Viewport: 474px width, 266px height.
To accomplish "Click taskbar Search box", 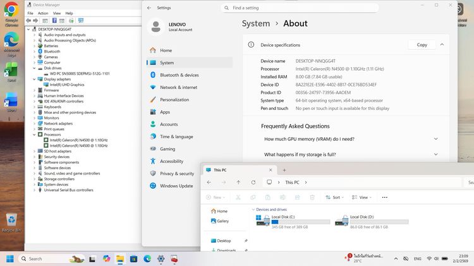I will point(52,259).
